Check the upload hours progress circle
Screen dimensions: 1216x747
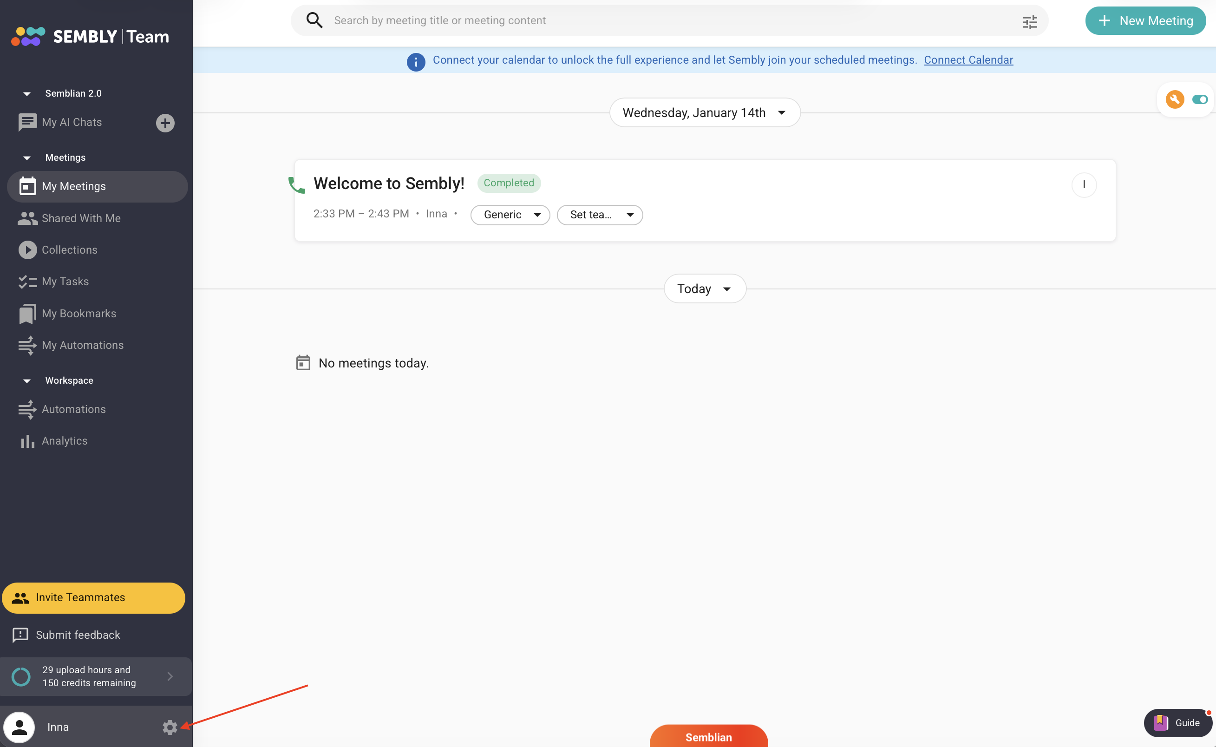coord(20,676)
